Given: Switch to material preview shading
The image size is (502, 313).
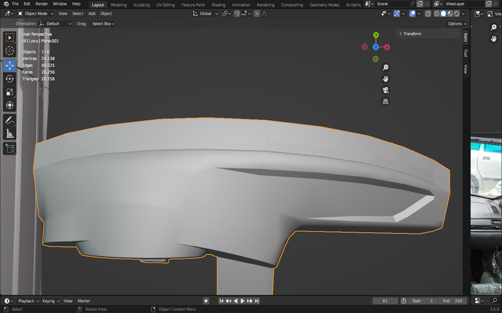Looking at the screenshot, I should [450, 14].
